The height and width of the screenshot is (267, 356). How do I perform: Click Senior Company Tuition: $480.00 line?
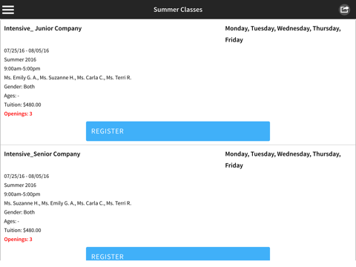pyautogui.click(x=22, y=231)
